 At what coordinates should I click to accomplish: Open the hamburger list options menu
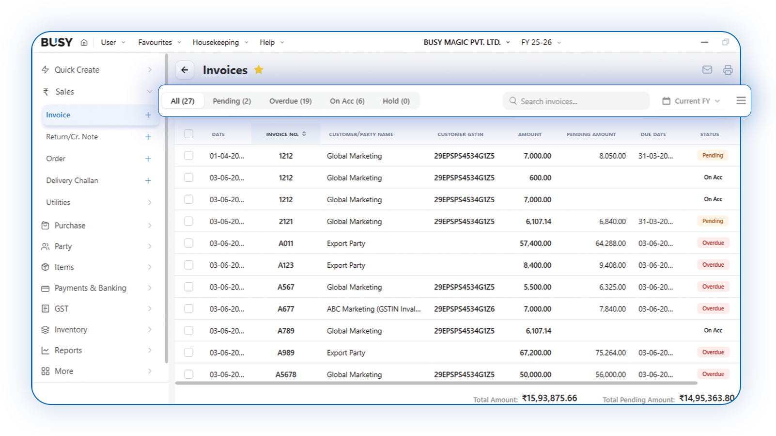pos(741,100)
